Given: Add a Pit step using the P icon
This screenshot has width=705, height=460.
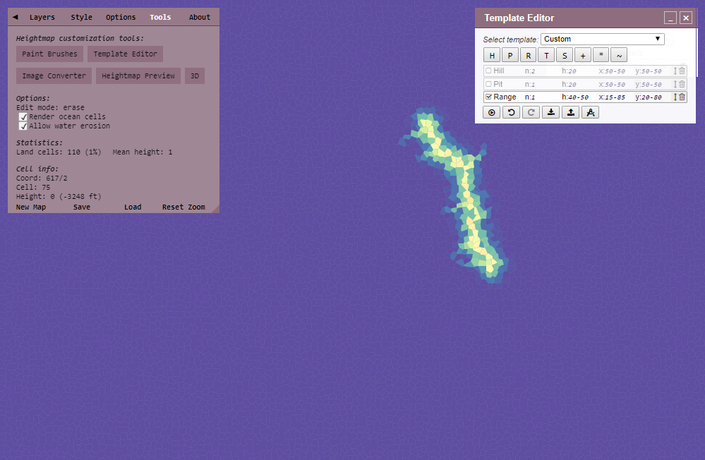Looking at the screenshot, I should point(510,54).
